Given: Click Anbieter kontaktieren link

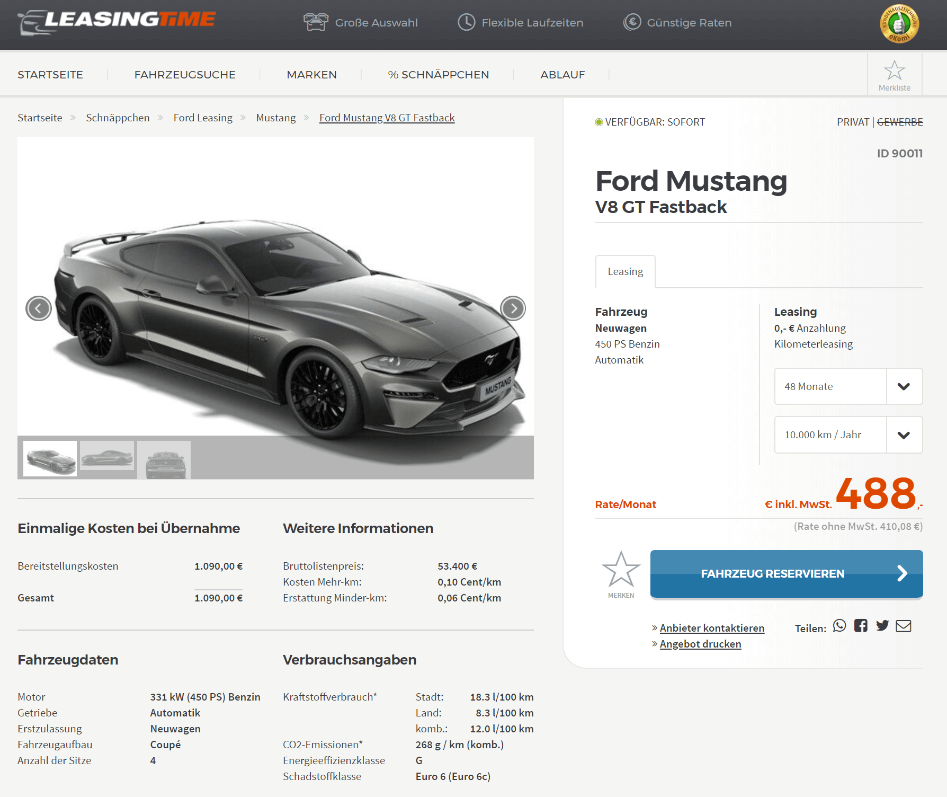Looking at the screenshot, I should tap(712, 628).
